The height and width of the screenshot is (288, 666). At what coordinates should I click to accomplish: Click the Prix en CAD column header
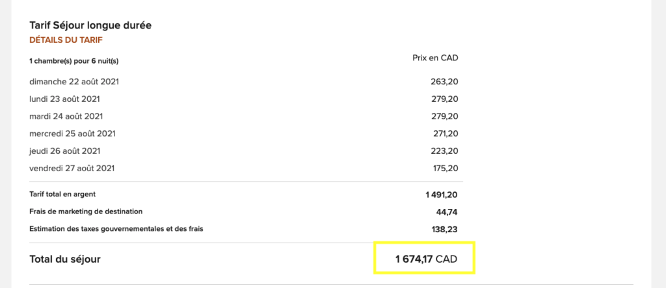(436, 58)
